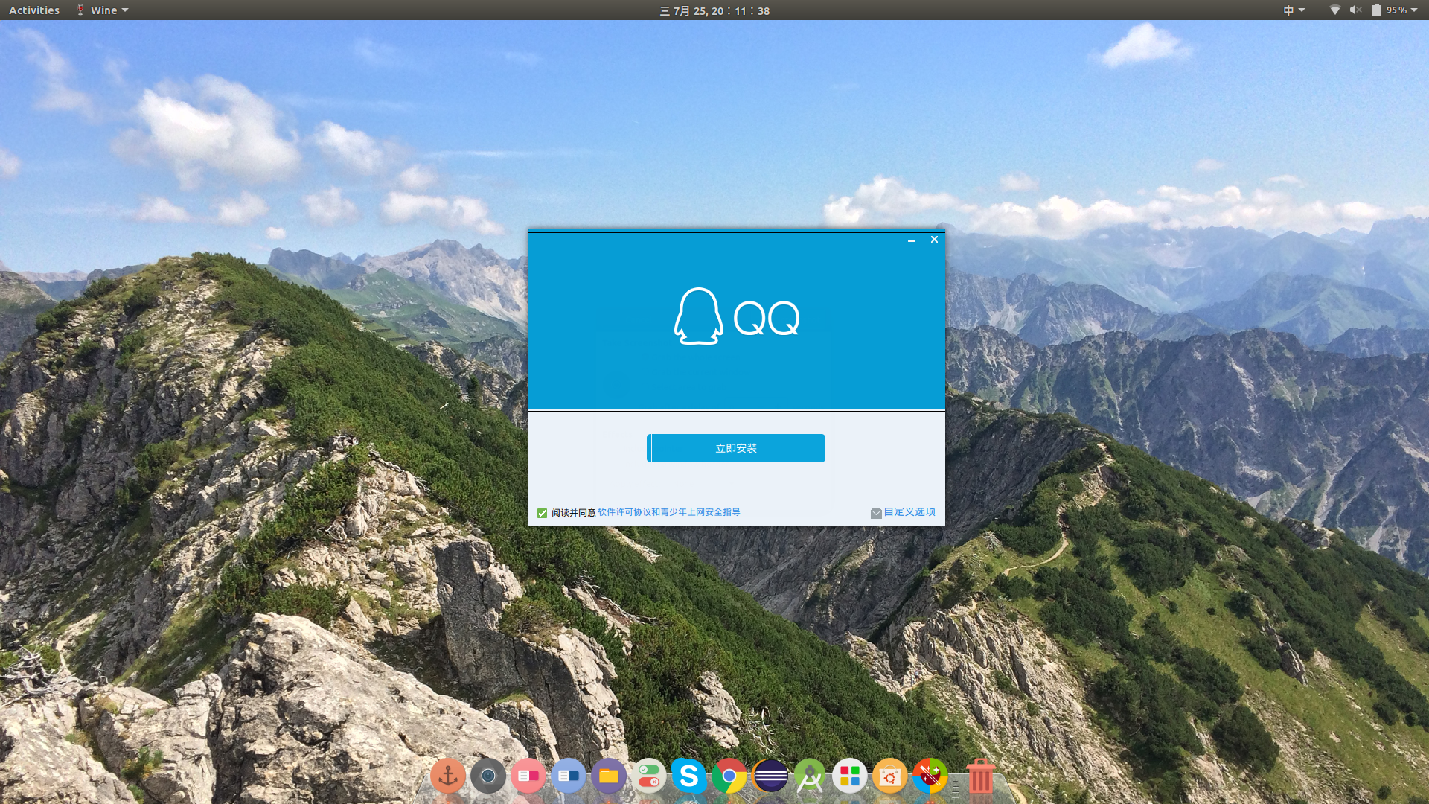Expand the 自定义选项 custom options
This screenshot has height=804, width=1429.
pos(903,512)
